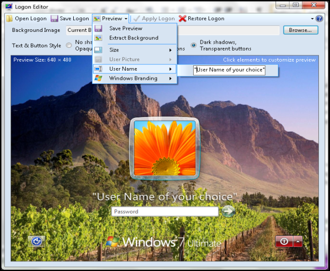Click the Size menu icon

(98, 50)
